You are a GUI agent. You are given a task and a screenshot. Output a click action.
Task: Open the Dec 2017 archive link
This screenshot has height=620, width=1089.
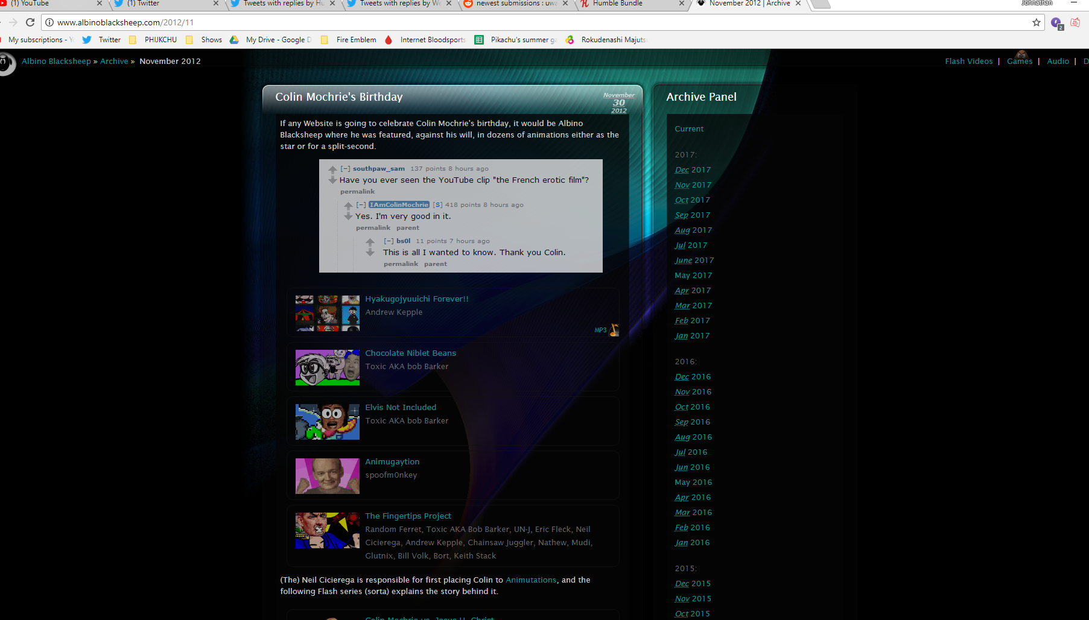pyautogui.click(x=693, y=170)
